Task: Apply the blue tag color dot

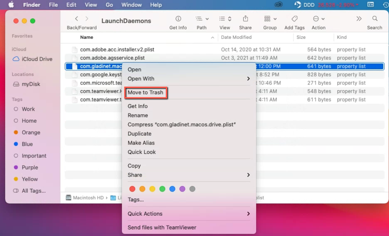Action: [172, 189]
